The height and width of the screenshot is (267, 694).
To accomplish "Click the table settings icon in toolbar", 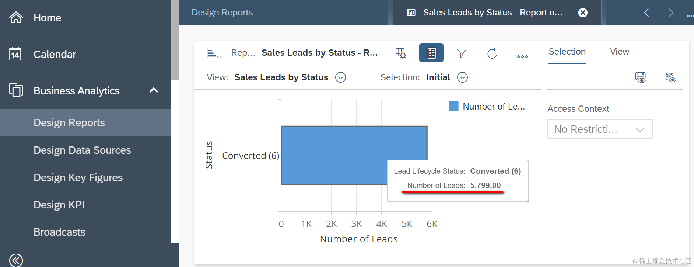I will click(x=400, y=53).
